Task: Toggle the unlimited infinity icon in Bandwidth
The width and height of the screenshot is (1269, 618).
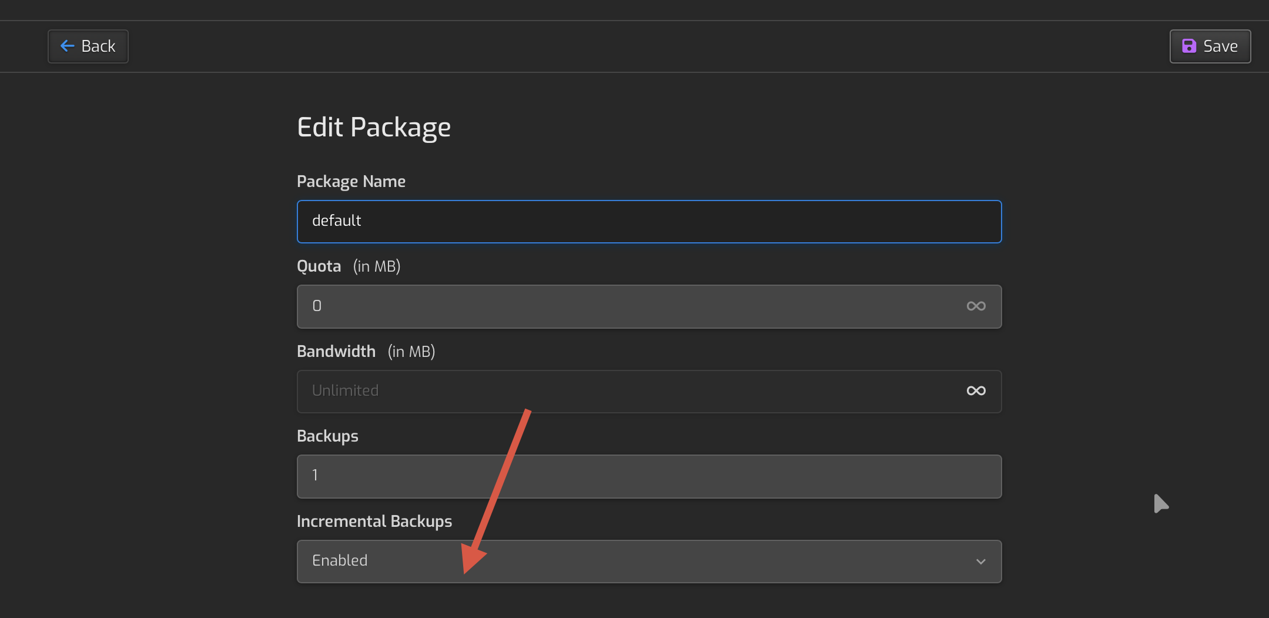Action: [x=976, y=391]
